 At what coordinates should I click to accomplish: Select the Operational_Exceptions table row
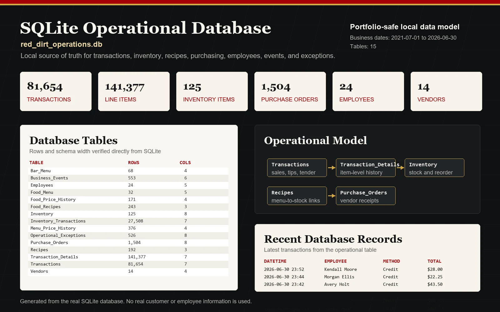pyautogui.click(x=128, y=235)
